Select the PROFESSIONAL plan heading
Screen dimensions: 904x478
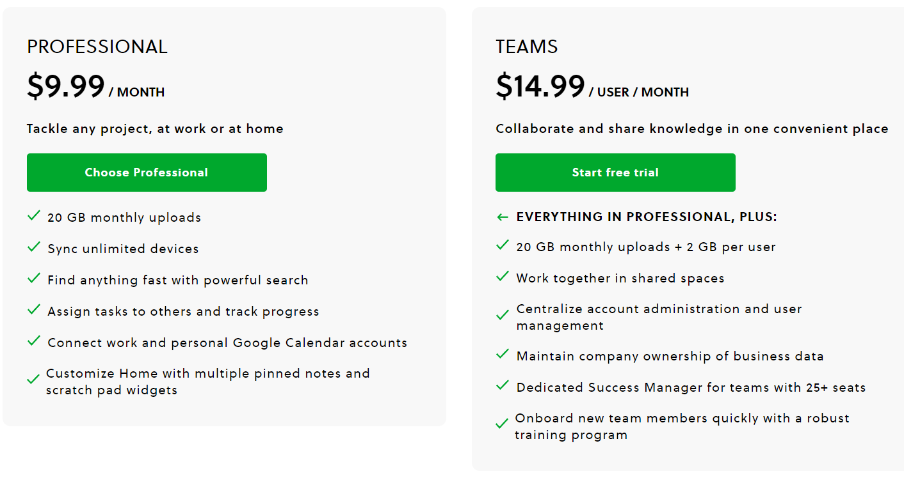coord(97,47)
